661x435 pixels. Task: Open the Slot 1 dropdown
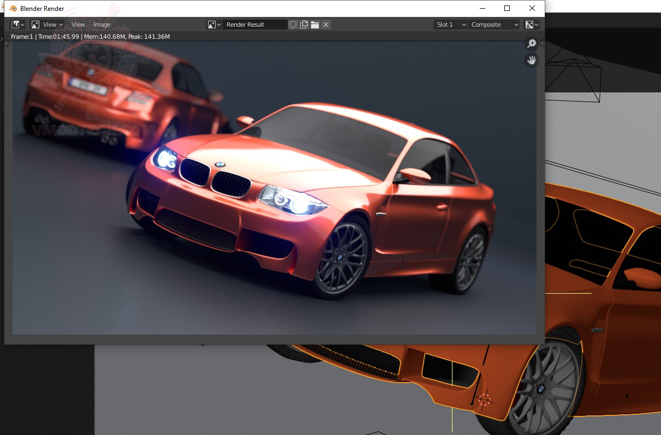pos(451,25)
